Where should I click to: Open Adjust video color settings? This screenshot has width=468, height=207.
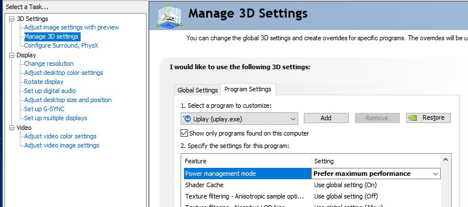click(60, 137)
